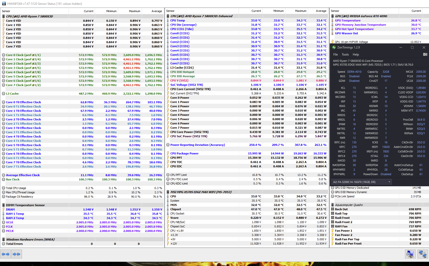Click the icon beside Total CPU Usage
Image resolution: width=429 pixels, height=266 pixels.
(4, 188)
